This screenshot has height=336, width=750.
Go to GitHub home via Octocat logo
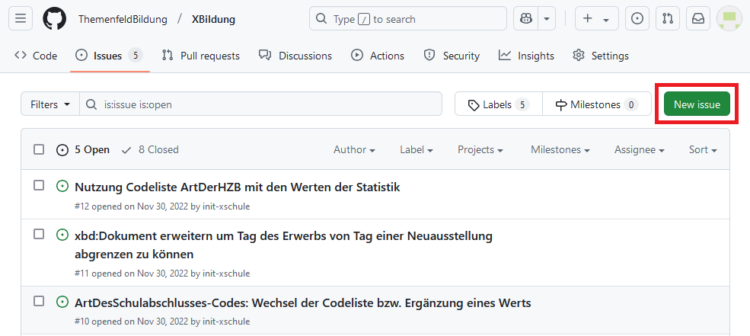coord(54,18)
